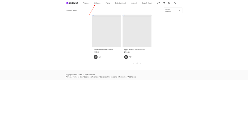Open the Privacy footer link
The width and height of the screenshot is (248, 127).
click(68, 77)
